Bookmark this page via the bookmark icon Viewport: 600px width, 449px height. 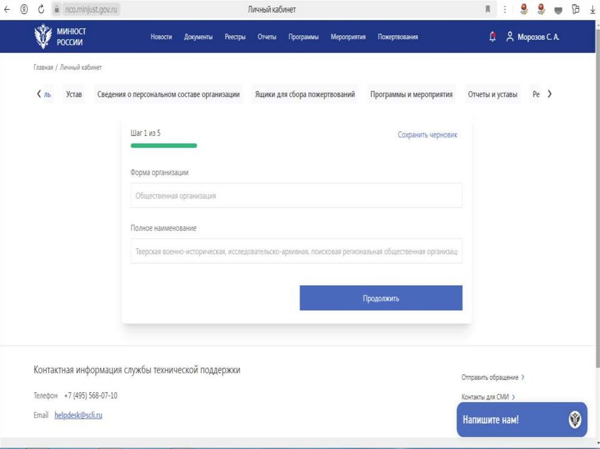pos(487,9)
